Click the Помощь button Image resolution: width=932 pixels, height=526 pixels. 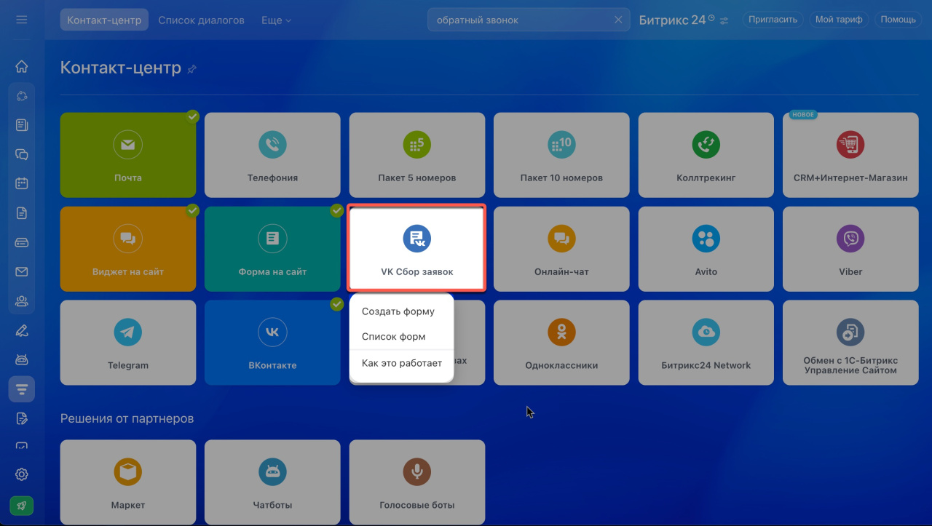pos(898,20)
